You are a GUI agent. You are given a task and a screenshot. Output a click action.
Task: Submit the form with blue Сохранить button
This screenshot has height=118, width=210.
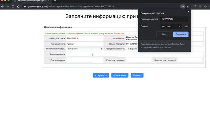[x=101, y=75]
